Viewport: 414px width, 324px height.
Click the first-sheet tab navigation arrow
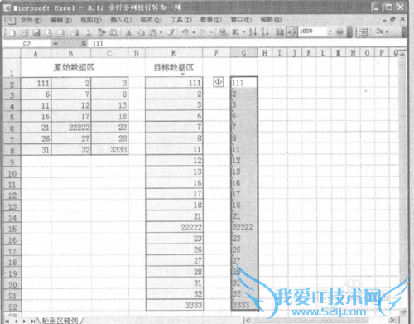click(x=7, y=321)
